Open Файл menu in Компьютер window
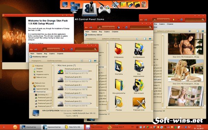The width and height of the screenshot is (208, 130). pos(32,54)
